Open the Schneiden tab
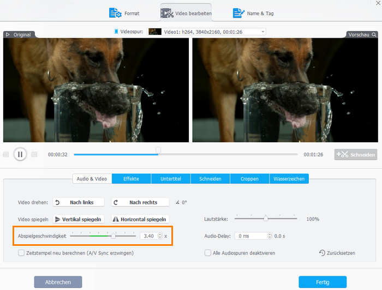This screenshot has height=290, width=382. point(210,179)
